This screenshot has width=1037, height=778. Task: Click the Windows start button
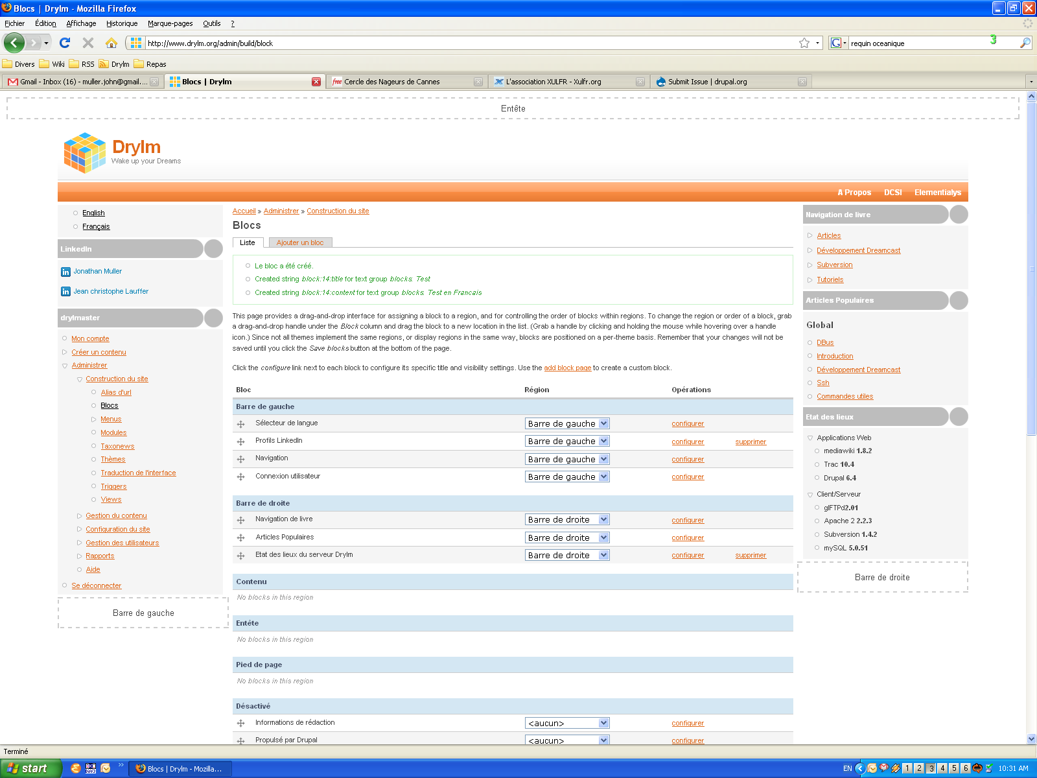[x=30, y=768]
